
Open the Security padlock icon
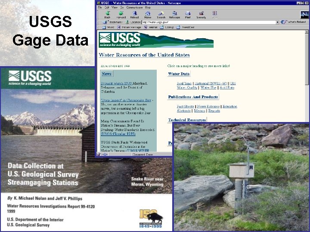201,15
